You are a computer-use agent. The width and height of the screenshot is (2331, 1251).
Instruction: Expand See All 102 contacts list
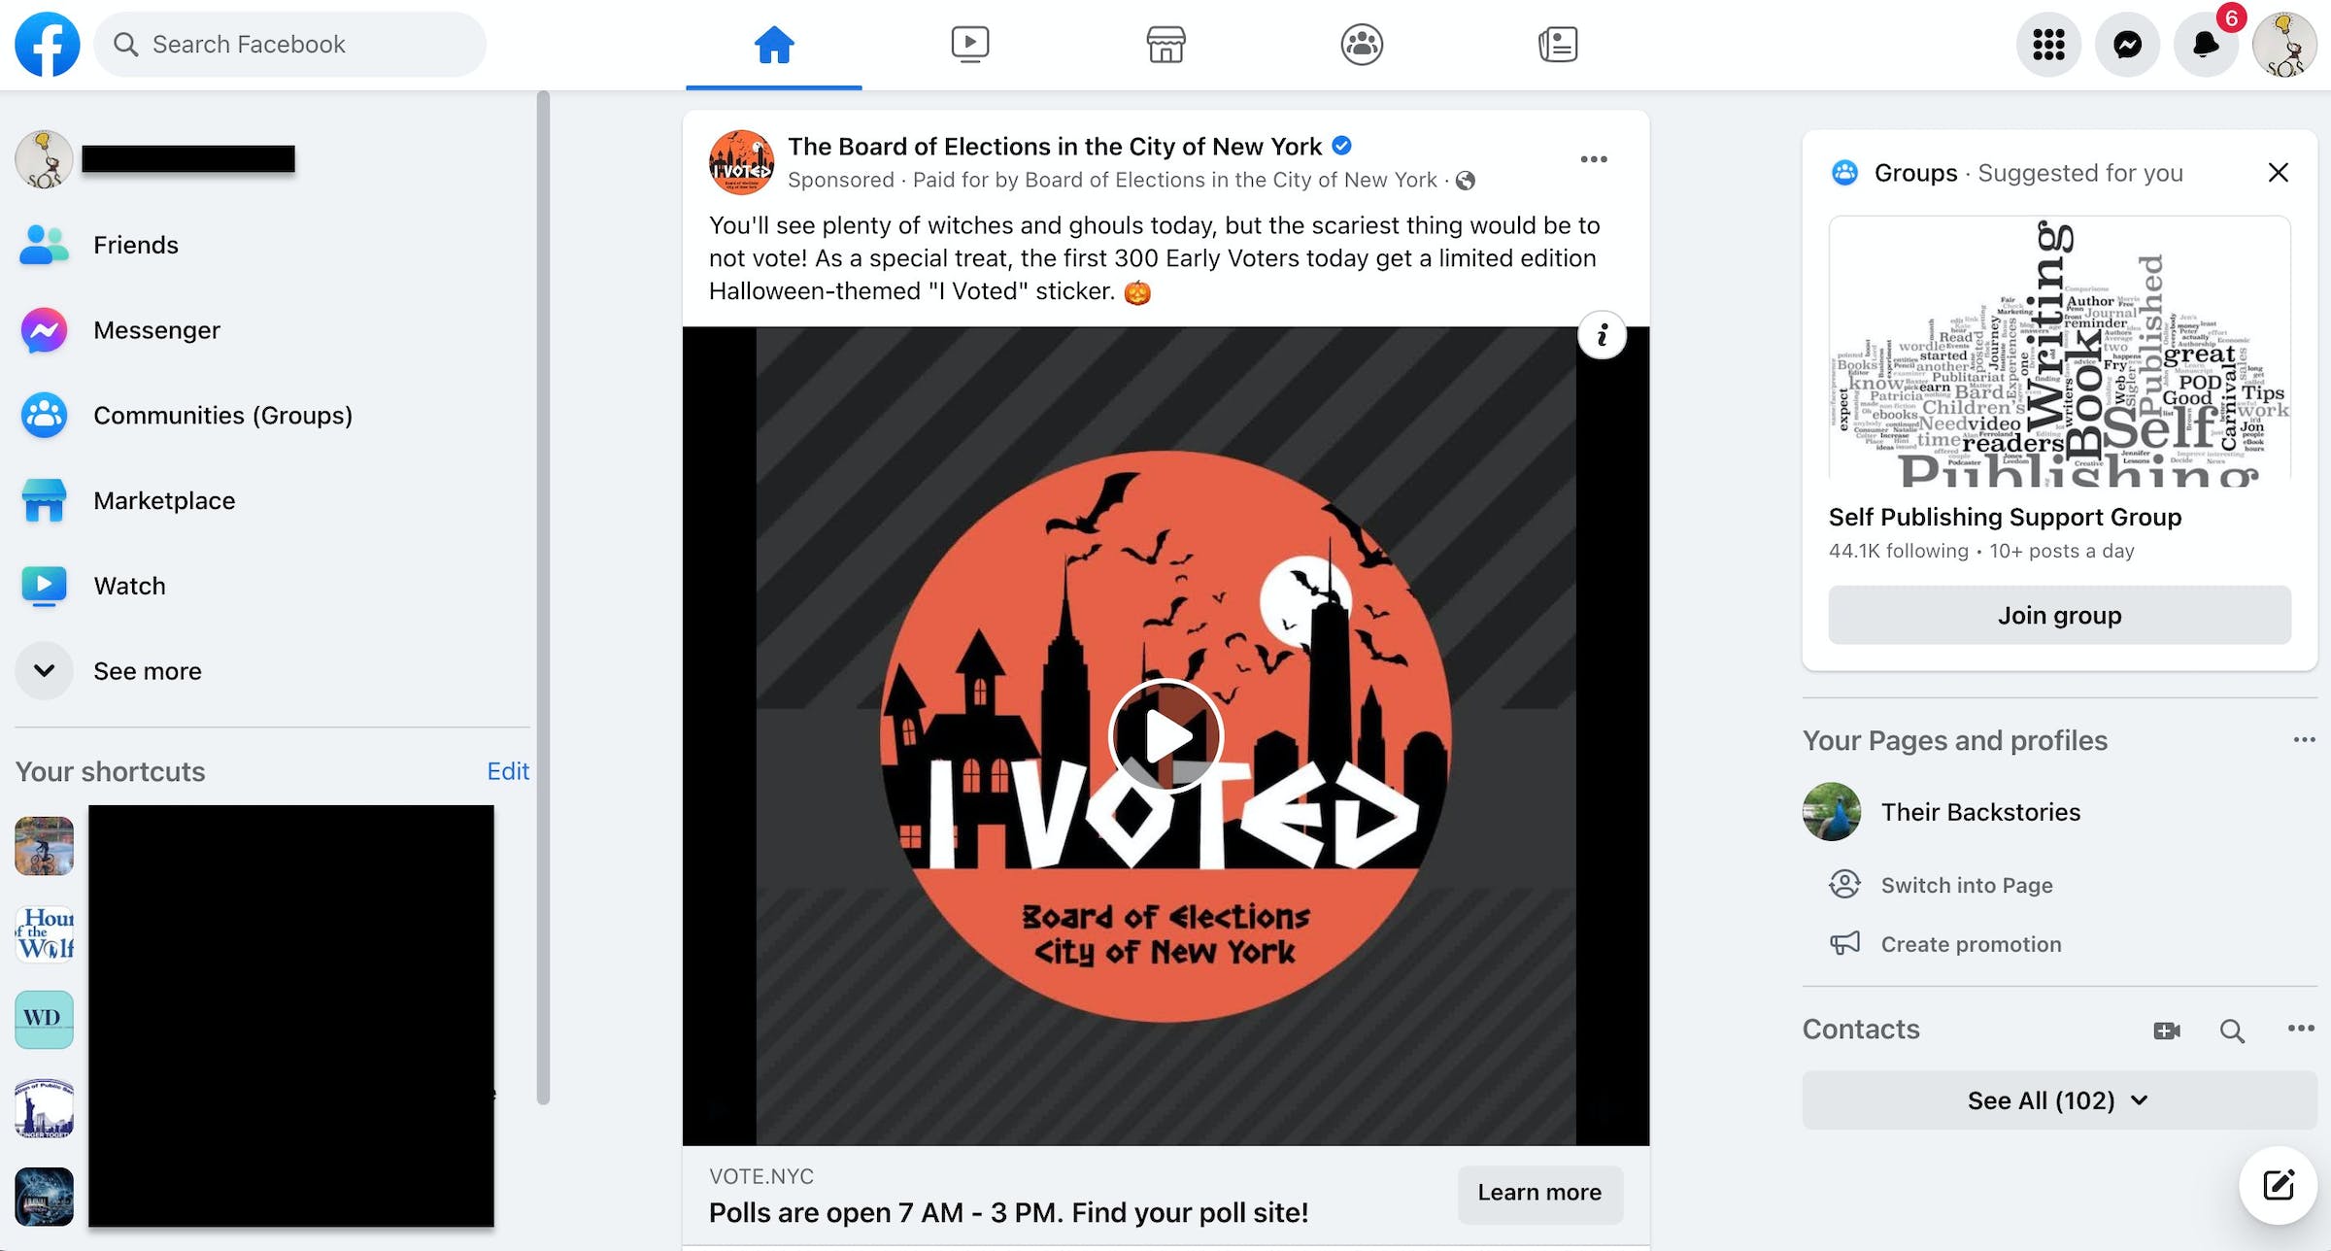[x=2058, y=1099]
